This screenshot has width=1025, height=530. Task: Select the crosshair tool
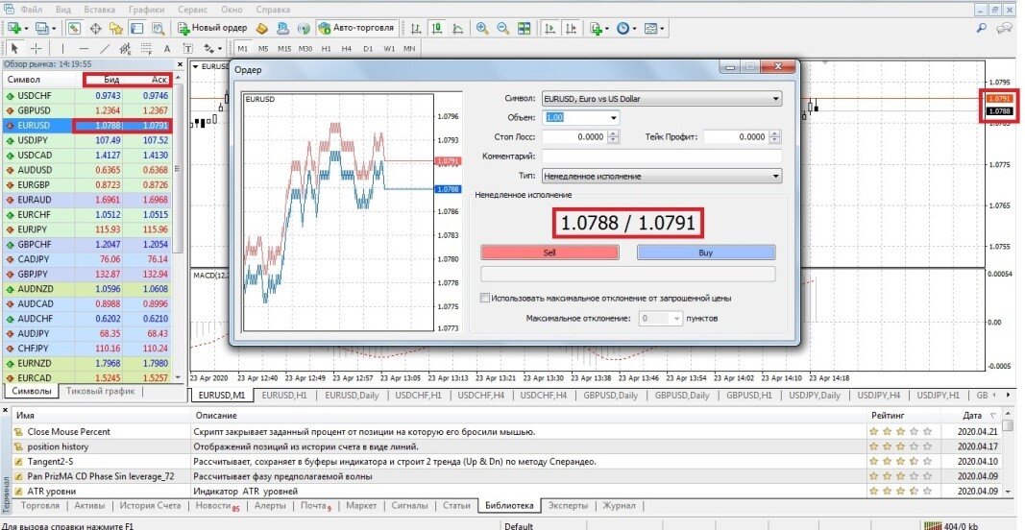point(36,48)
